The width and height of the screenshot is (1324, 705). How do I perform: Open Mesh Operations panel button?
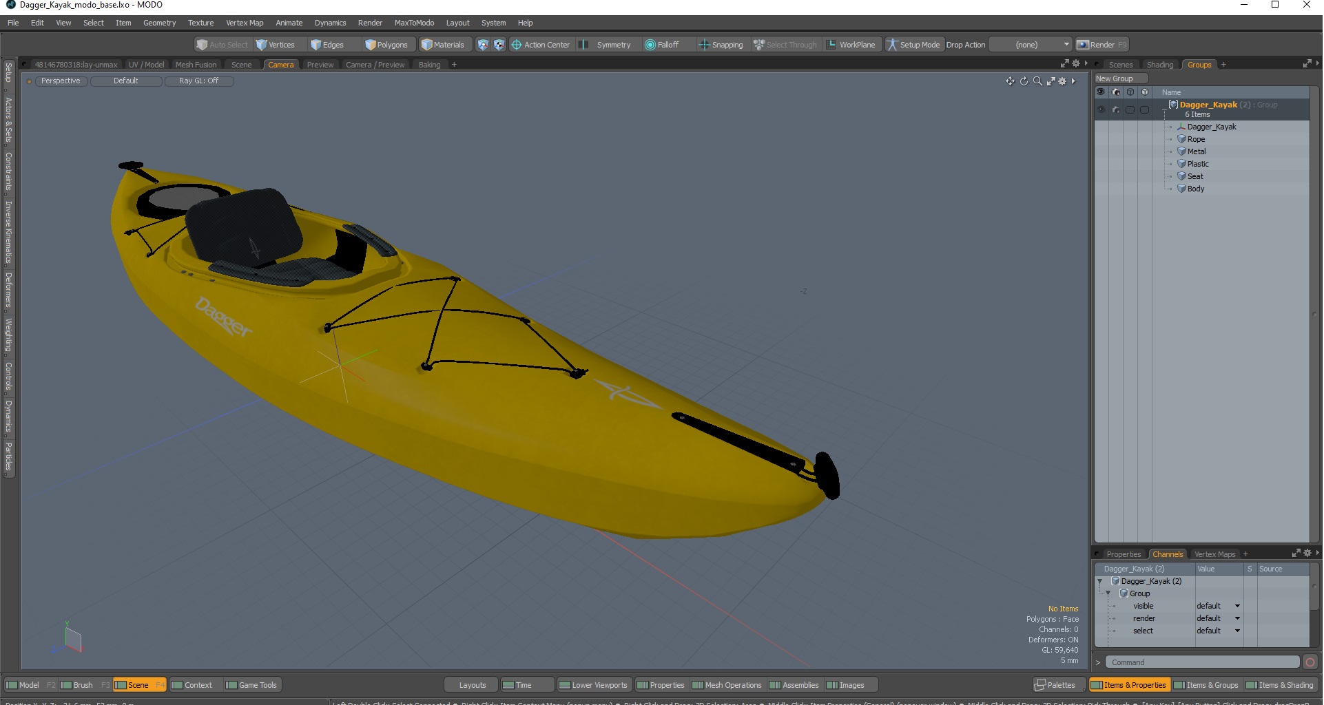tap(727, 685)
